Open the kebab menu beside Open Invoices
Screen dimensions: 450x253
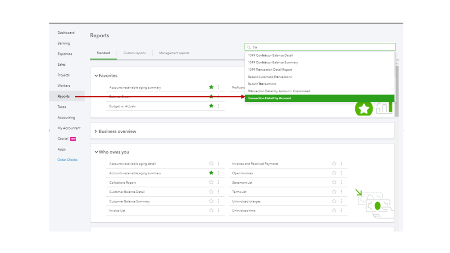[341, 173]
